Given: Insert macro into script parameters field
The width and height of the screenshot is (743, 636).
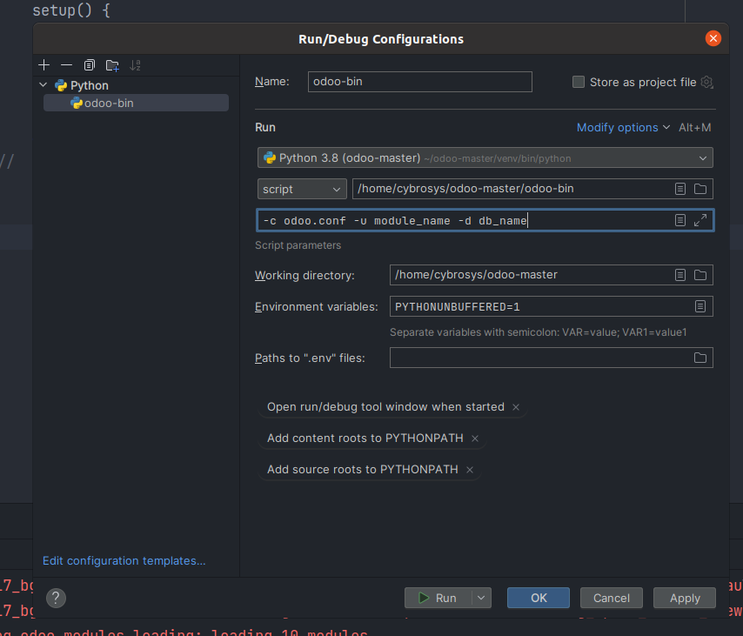Looking at the screenshot, I should [x=680, y=220].
